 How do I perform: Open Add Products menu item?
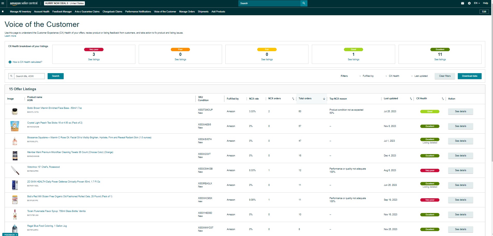click(218, 12)
